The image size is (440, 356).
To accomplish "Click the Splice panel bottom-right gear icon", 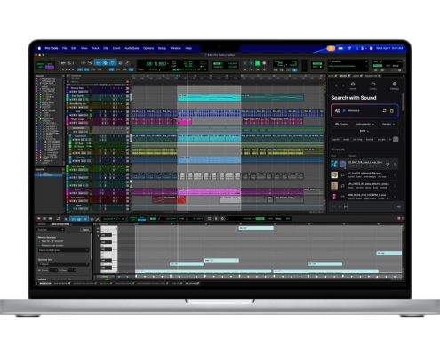I will pos(399,206).
